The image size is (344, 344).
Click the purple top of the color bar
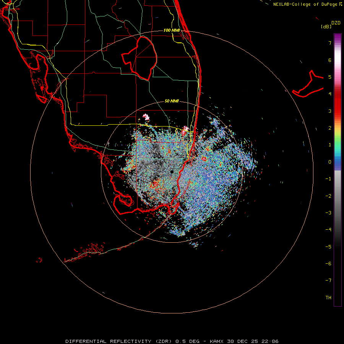[338, 37]
